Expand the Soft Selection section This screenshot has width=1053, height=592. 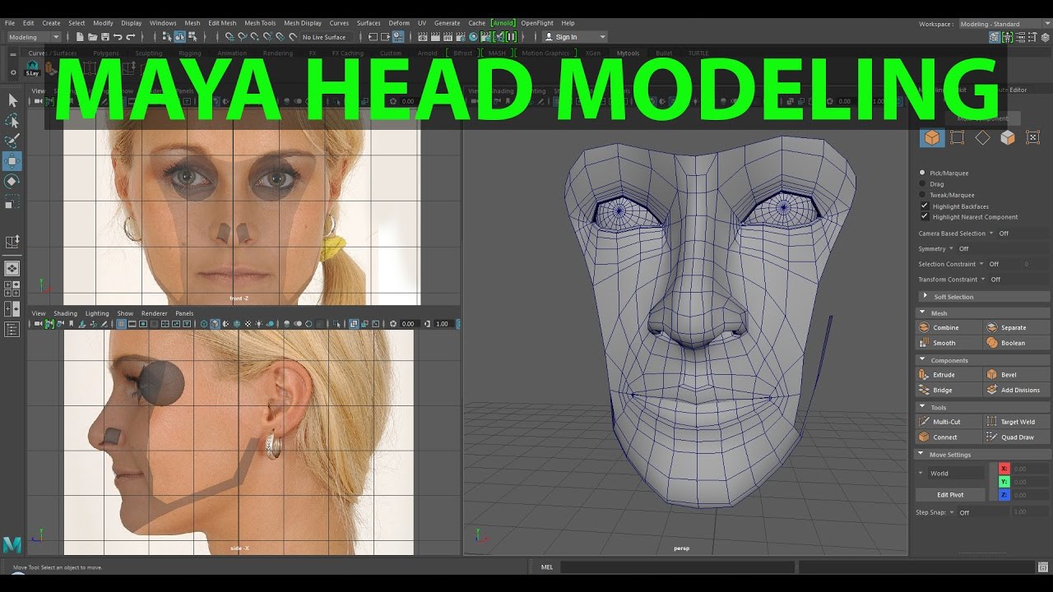pos(983,296)
